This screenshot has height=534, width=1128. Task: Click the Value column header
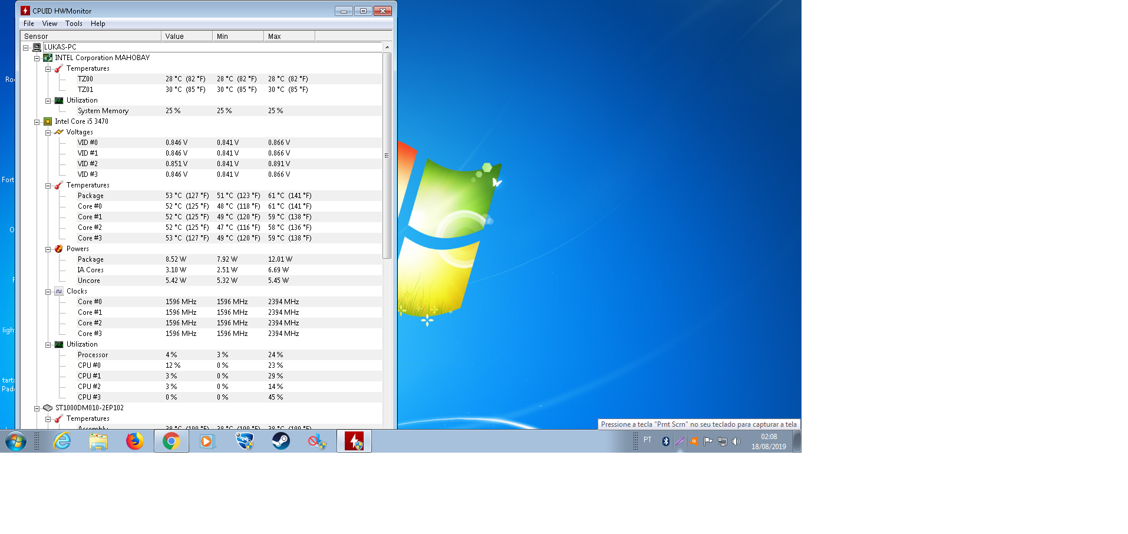tap(187, 36)
